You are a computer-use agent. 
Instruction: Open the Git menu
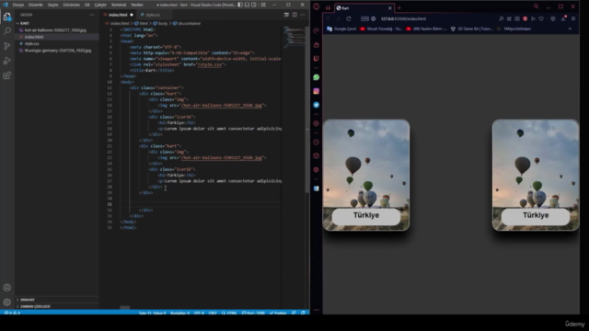coord(87,5)
